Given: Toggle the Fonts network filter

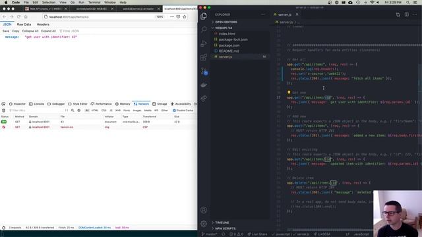Looking at the screenshot, I should click(127, 111).
